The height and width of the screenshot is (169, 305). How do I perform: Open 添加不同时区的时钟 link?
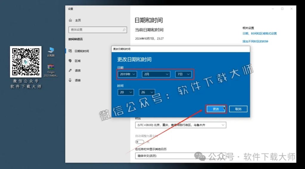255,41
